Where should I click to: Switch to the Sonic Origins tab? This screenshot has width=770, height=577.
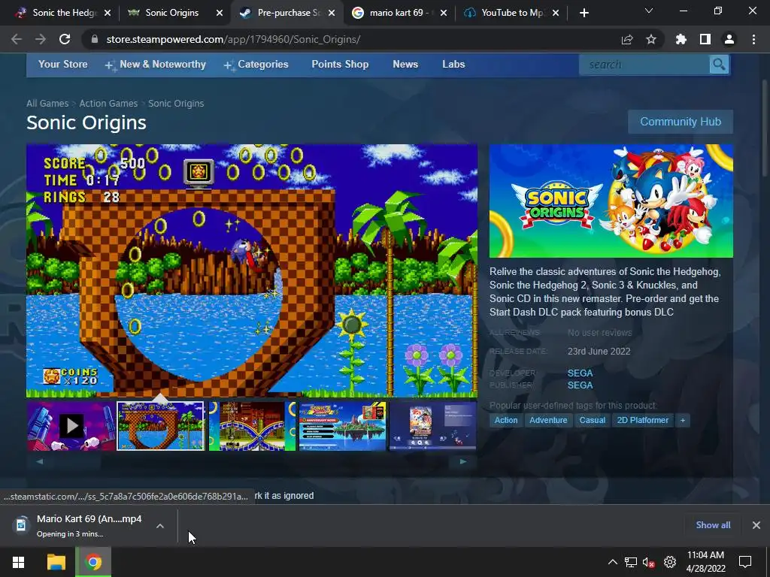[172, 13]
